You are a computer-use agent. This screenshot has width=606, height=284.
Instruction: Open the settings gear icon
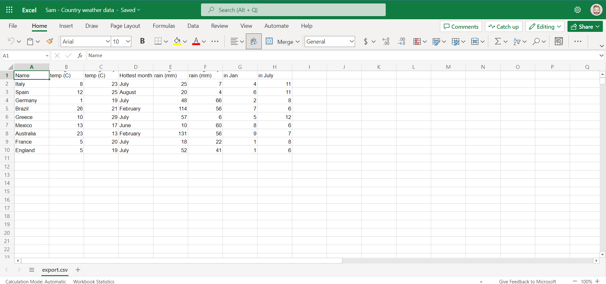[x=578, y=10]
